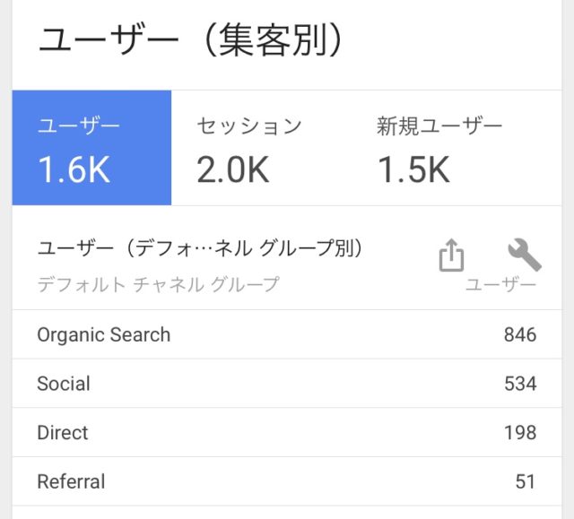Open the Social channel row

pos(287,384)
